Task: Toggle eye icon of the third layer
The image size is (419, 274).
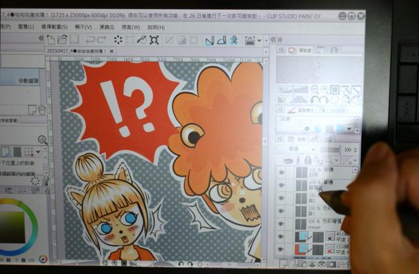Action: coord(282,199)
